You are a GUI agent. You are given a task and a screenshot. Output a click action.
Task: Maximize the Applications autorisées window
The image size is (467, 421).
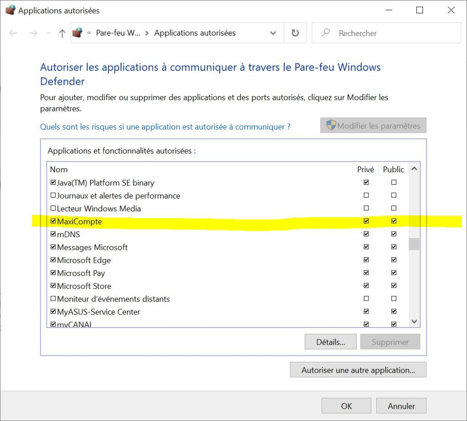420,10
